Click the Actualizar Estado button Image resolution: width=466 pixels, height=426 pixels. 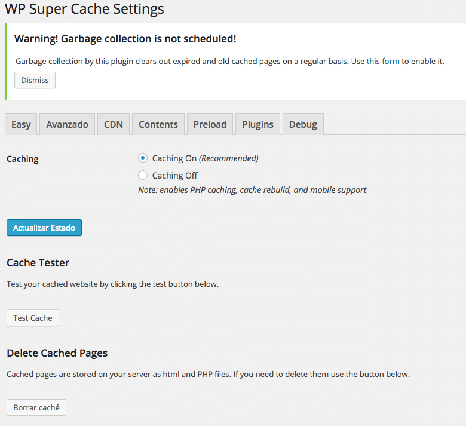(44, 228)
